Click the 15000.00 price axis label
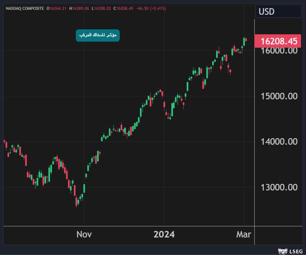Image resolution: width=306 pixels, height=255 pixels. pos(279,96)
